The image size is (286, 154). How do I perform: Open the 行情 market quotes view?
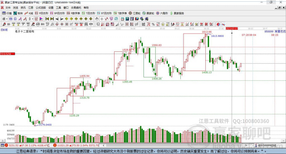pyautogui.click(x=7, y=13)
